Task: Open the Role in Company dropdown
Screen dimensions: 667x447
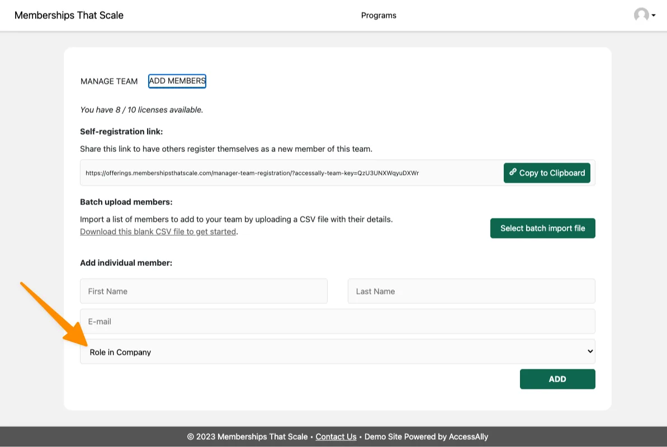Action: [x=338, y=351]
